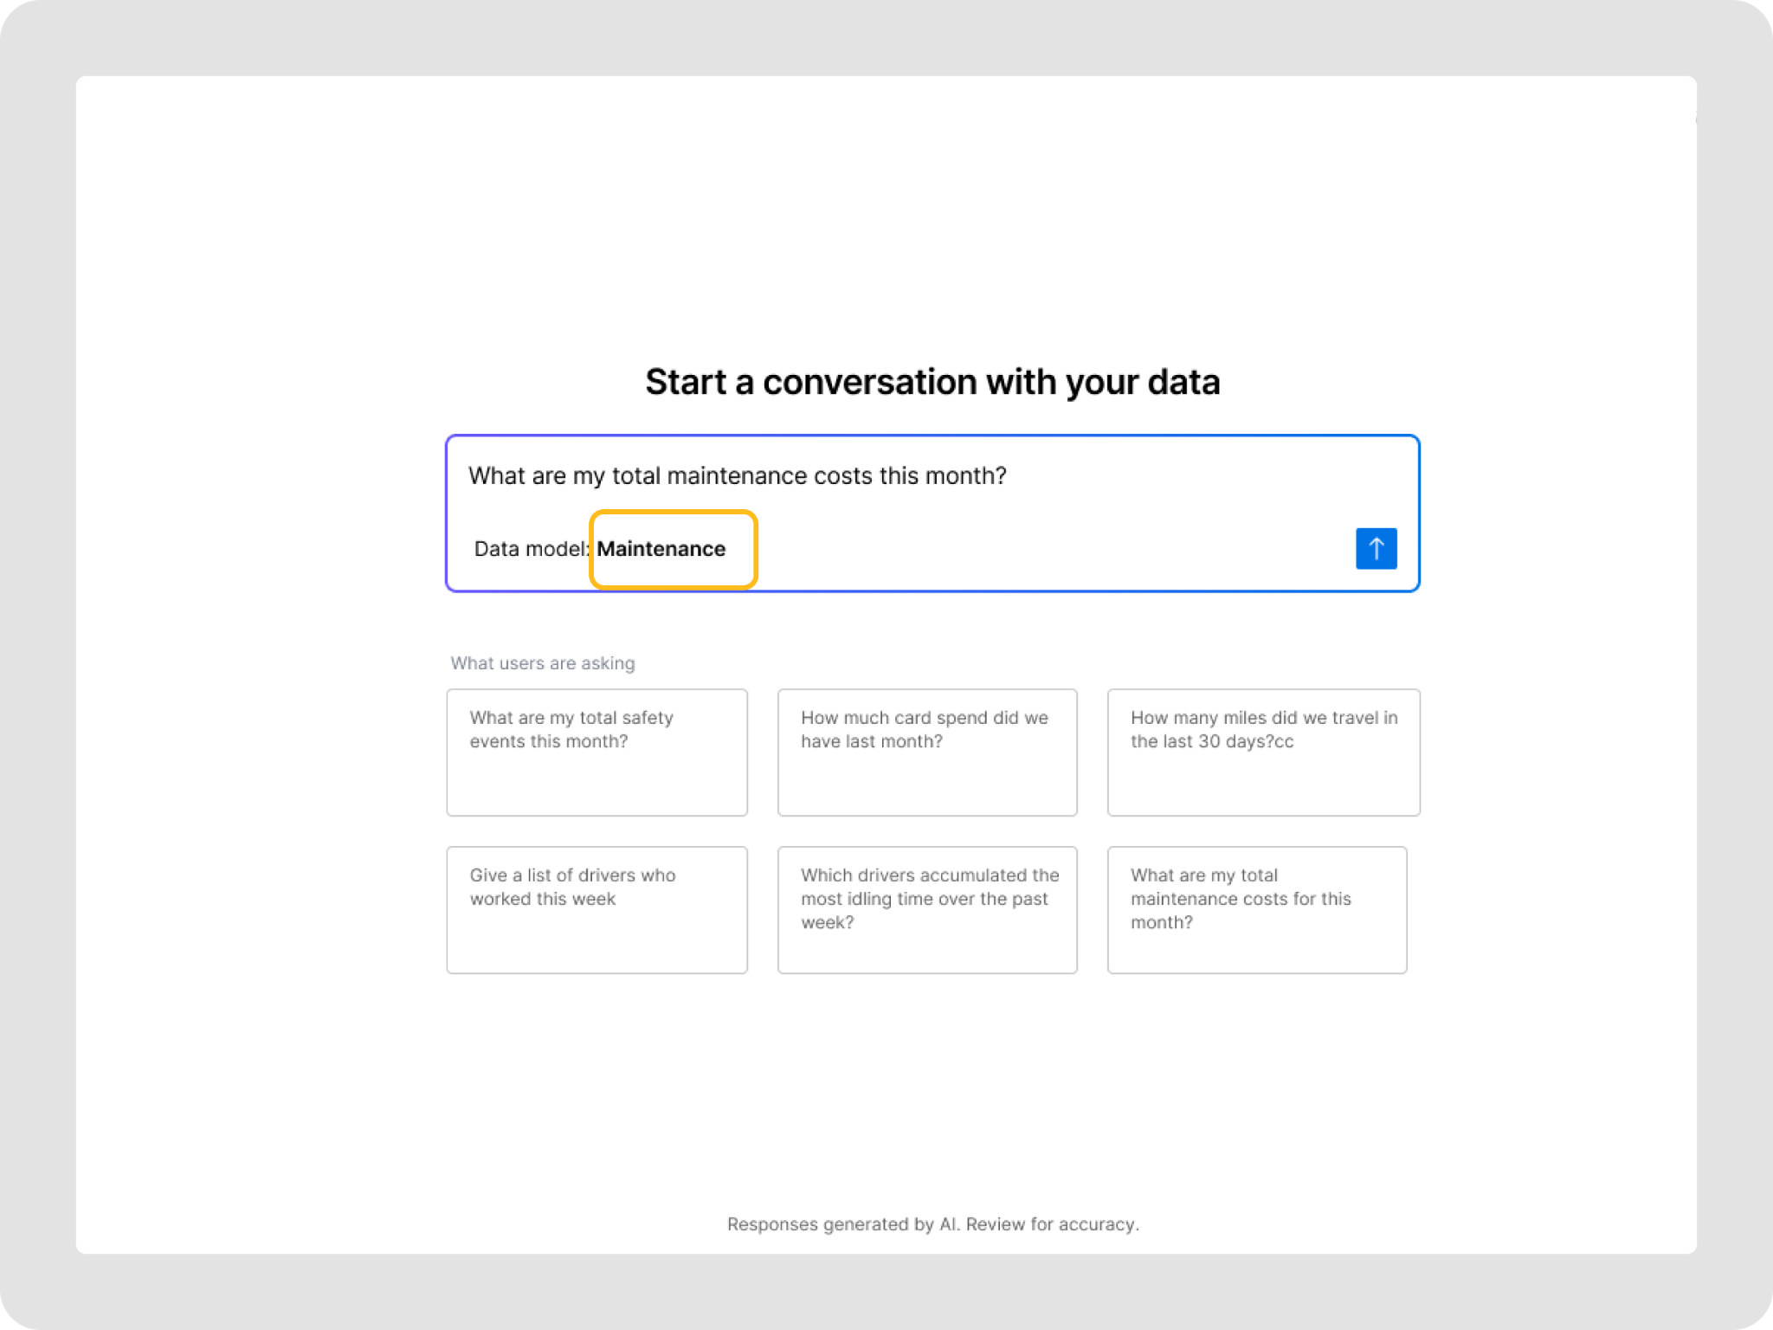Select the drivers who worked this week card
Screen dimensions: 1773x1330
click(x=596, y=909)
